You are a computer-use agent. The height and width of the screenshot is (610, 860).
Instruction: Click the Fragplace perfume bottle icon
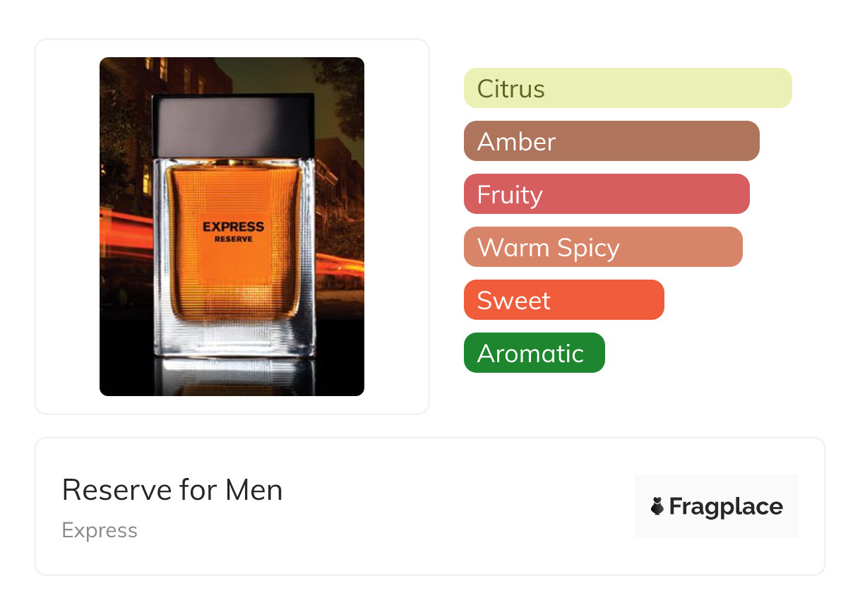tap(657, 506)
